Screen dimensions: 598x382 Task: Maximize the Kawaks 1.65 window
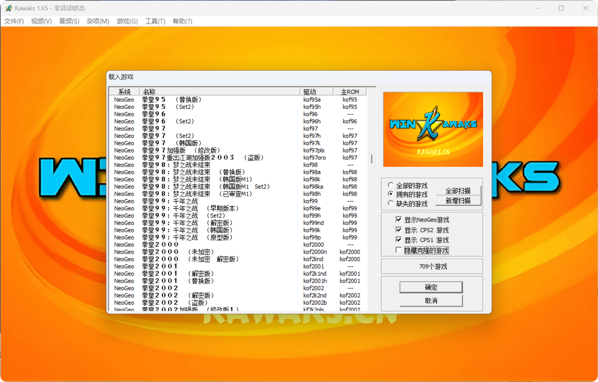(561, 8)
